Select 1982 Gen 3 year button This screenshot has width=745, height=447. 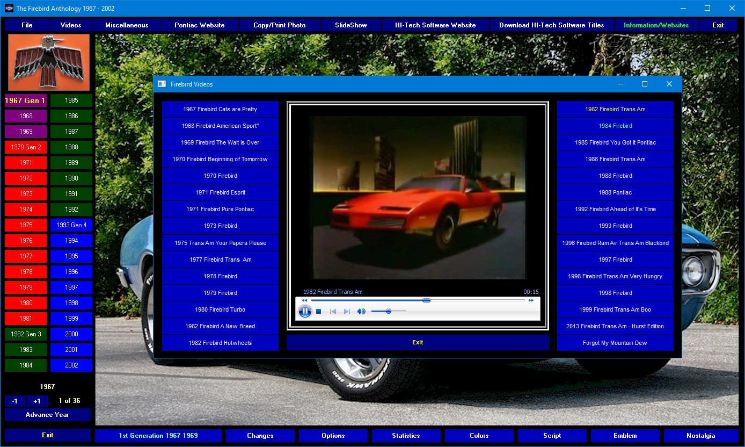(26, 334)
